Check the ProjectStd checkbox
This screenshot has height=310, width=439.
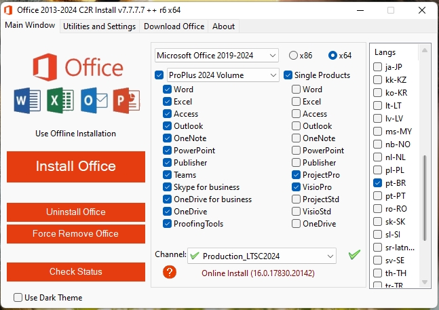tap(296, 199)
